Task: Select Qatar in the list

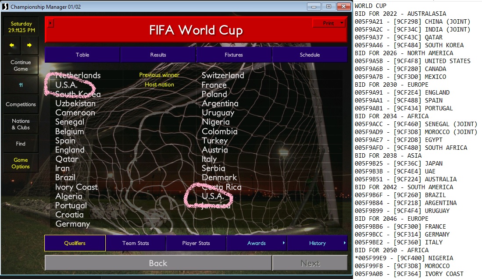Action: (x=67, y=159)
